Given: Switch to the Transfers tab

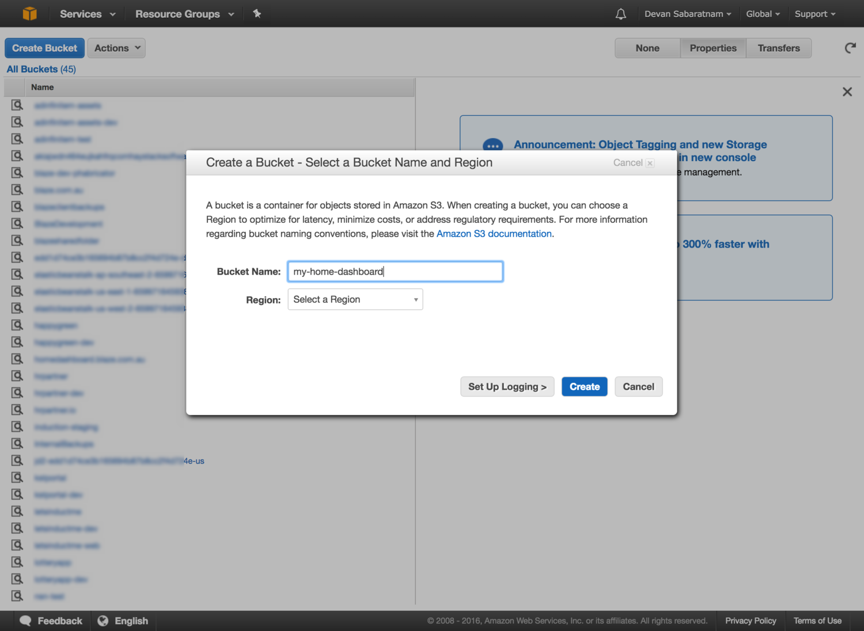Looking at the screenshot, I should click(779, 48).
